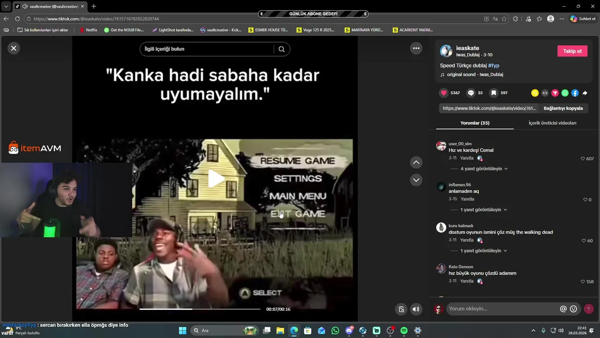Play the video with center play button
The image size is (600, 338).
tap(216, 179)
